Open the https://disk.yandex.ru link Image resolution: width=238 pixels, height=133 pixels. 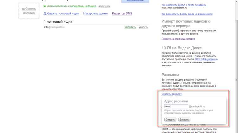206,59
